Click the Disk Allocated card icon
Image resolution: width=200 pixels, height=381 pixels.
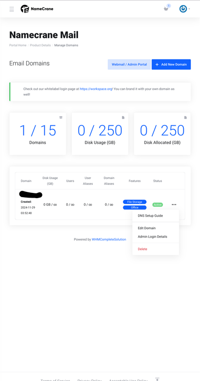tap(185, 118)
